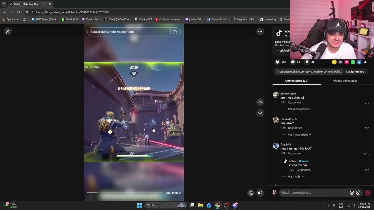Go to the previous video with up arrow

[x=260, y=102]
